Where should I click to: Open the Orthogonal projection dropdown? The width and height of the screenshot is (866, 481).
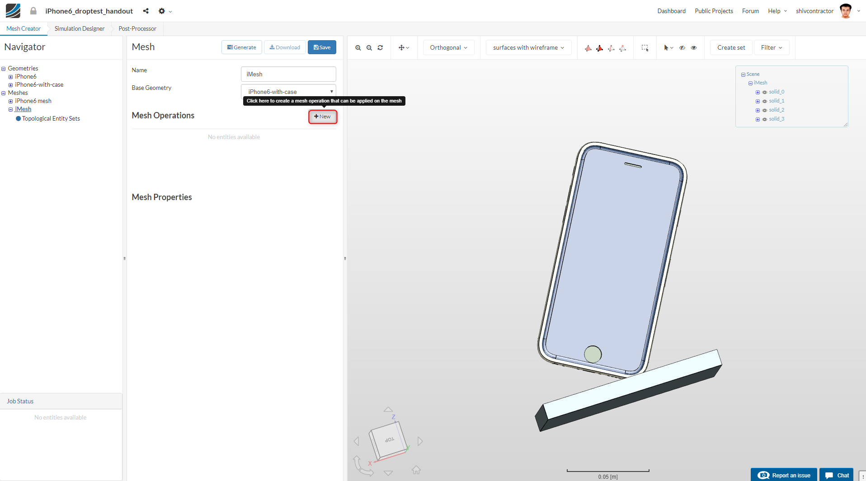[449, 48]
